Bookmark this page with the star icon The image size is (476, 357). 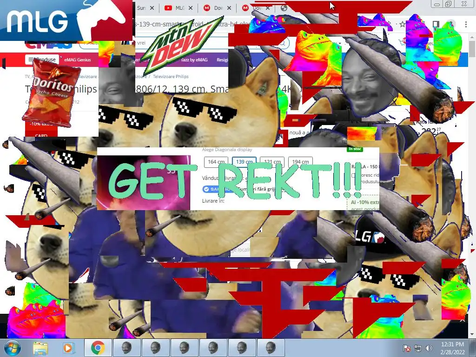(x=402, y=24)
